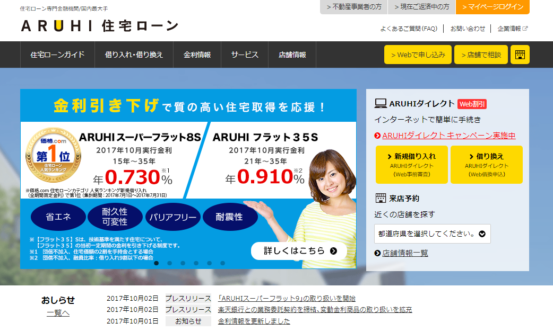Open 金利情報 menu
Screen dimensions: 553x332
pyautogui.click(x=197, y=55)
